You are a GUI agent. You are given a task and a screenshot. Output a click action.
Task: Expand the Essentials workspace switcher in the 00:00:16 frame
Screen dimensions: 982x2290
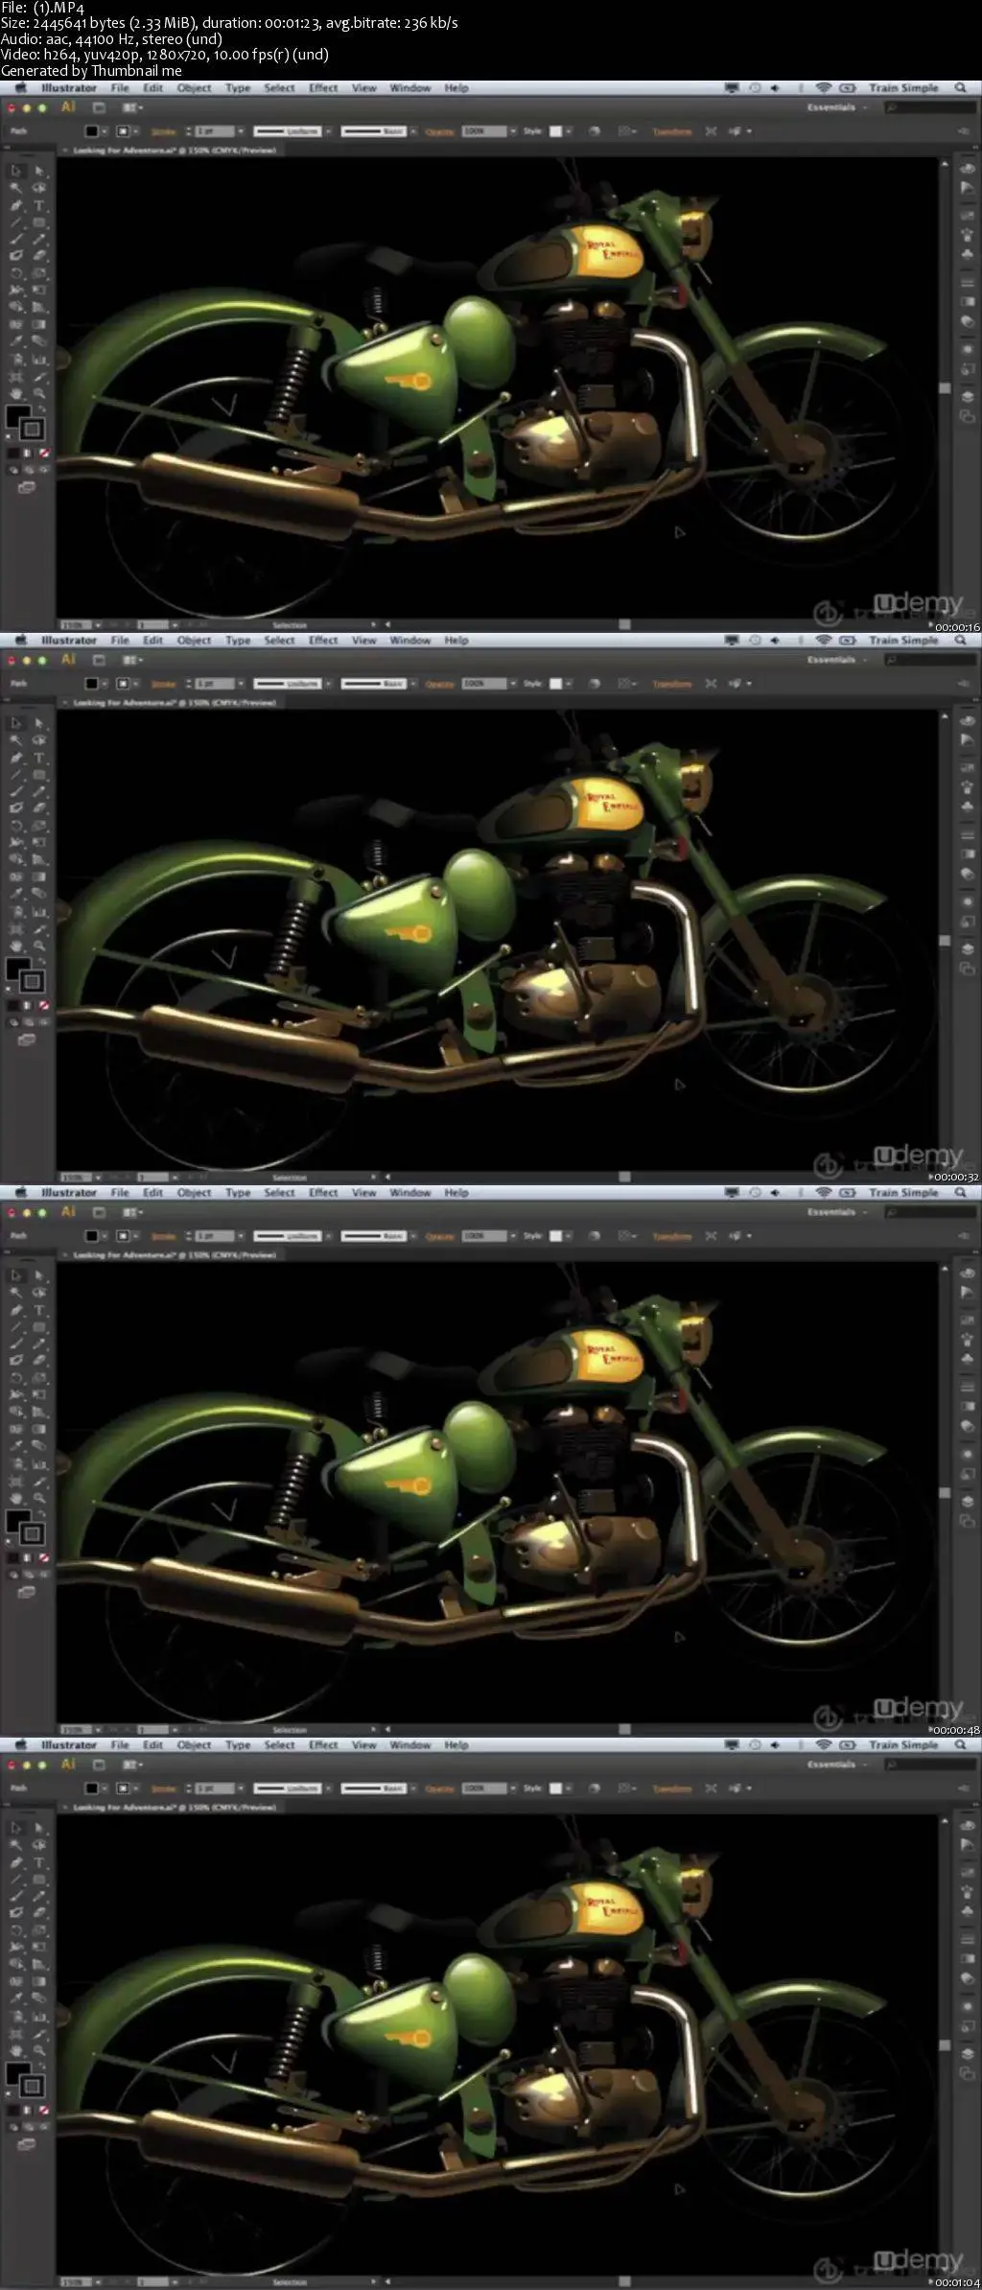(x=836, y=107)
